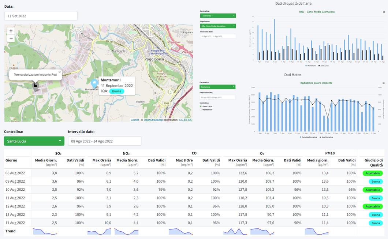Toggle Montemorli series in NO₂ chart legend
Image resolution: width=388 pixels, height=239 pixels.
click(x=310, y=66)
